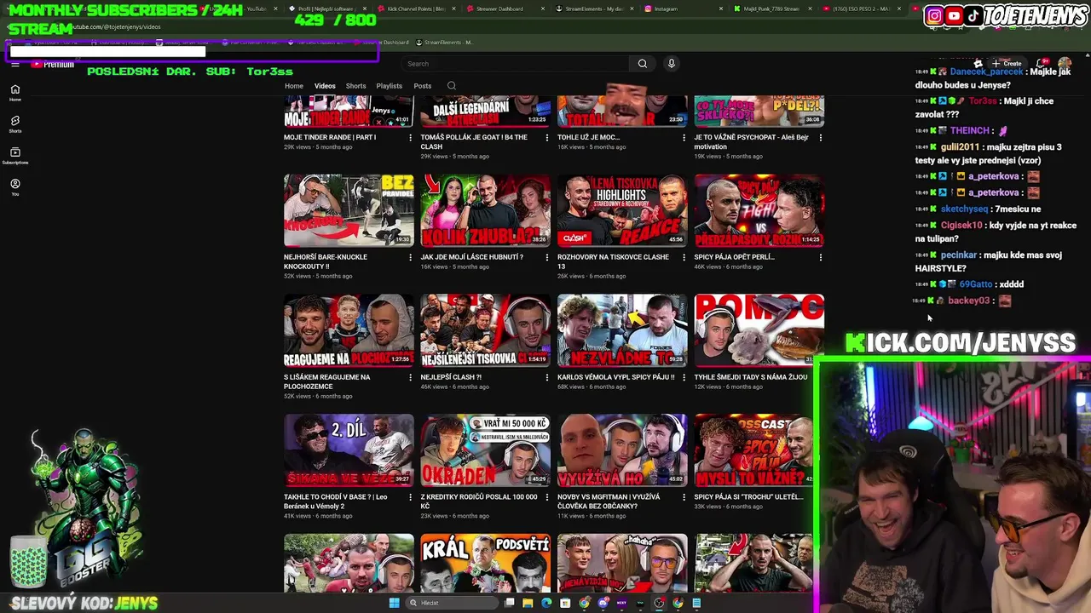Screen dimensions: 1091x613
Task: Open the REAGUJEME NA PLOCHOZEMCE thumbnail
Action: 349,330
